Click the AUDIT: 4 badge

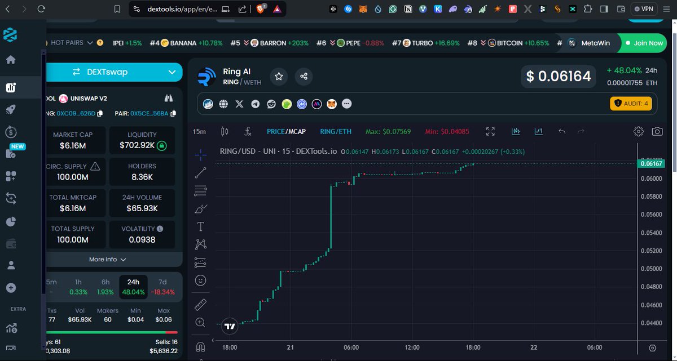coord(631,104)
